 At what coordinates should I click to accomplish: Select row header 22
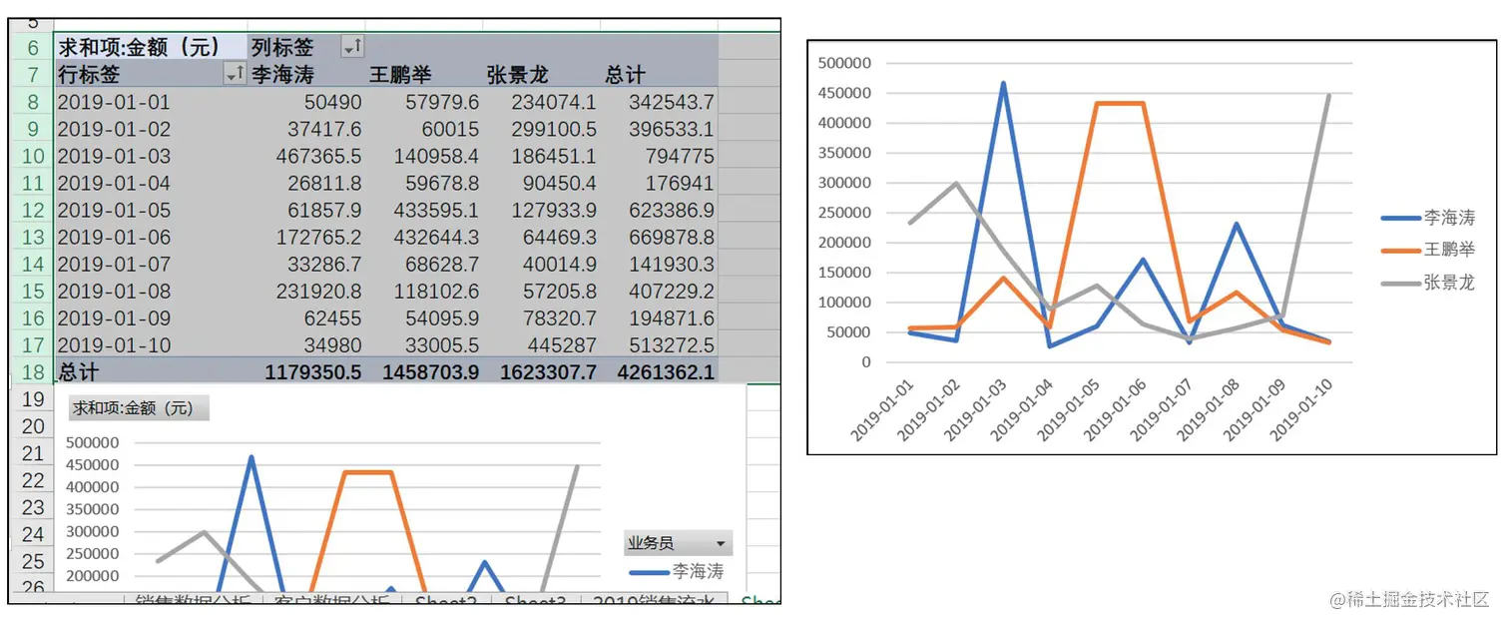[x=33, y=480]
